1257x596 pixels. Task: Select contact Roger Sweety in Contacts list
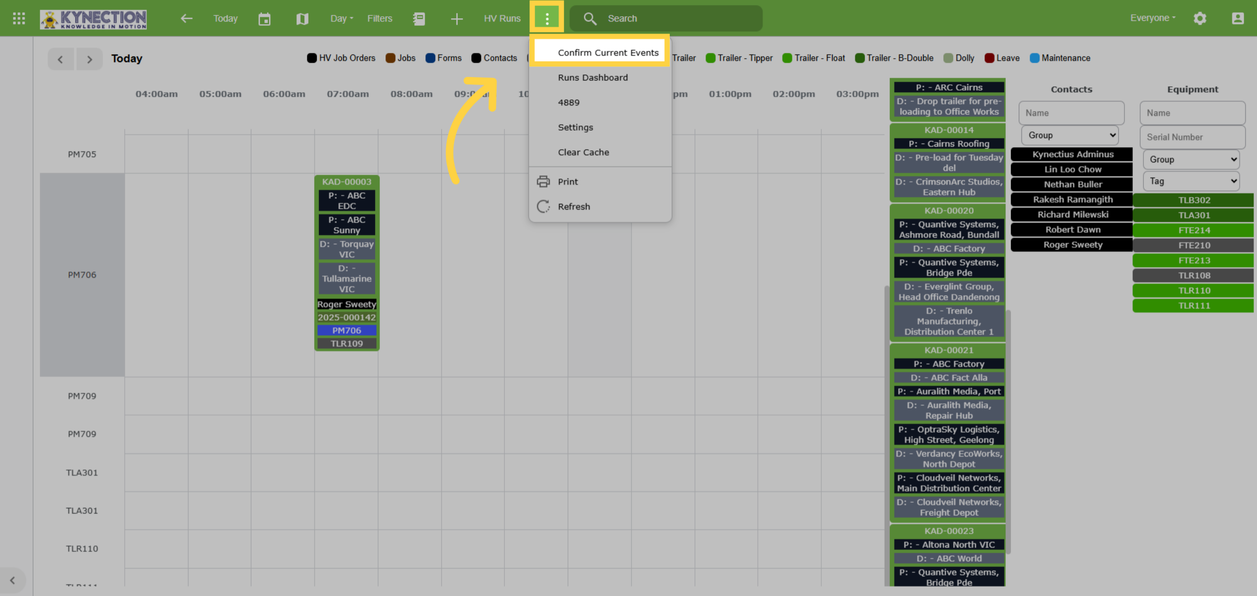pos(1072,245)
